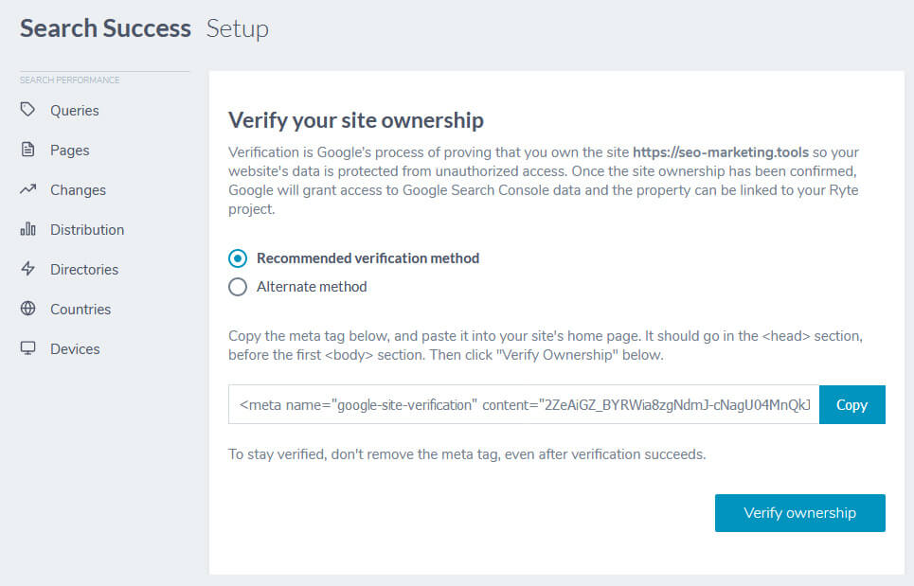Open the Queries sidebar item
This screenshot has height=586, width=914.
point(75,111)
